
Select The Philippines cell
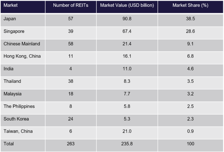18,106
